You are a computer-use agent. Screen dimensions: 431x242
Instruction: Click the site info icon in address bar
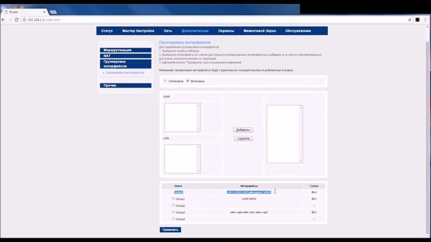pos(24,19)
